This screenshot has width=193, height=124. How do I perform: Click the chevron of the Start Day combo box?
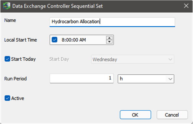(170, 59)
